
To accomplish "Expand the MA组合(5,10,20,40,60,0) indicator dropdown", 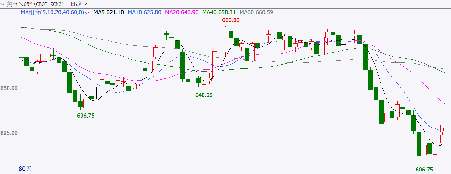I will click(x=55, y=12).
